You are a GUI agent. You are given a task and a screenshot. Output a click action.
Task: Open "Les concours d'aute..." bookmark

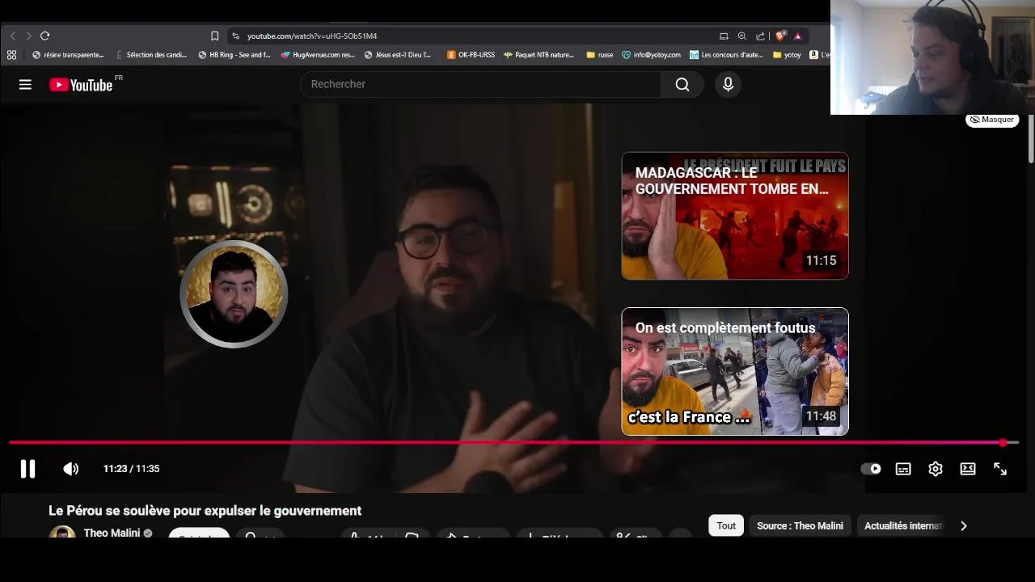pyautogui.click(x=726, y=55)
